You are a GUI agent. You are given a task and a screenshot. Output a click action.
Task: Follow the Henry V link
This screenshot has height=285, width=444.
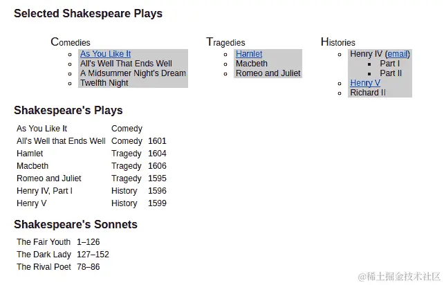[364, 83]
